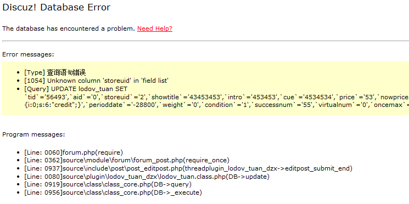Open the Need Help? link

tap(155, 29)
